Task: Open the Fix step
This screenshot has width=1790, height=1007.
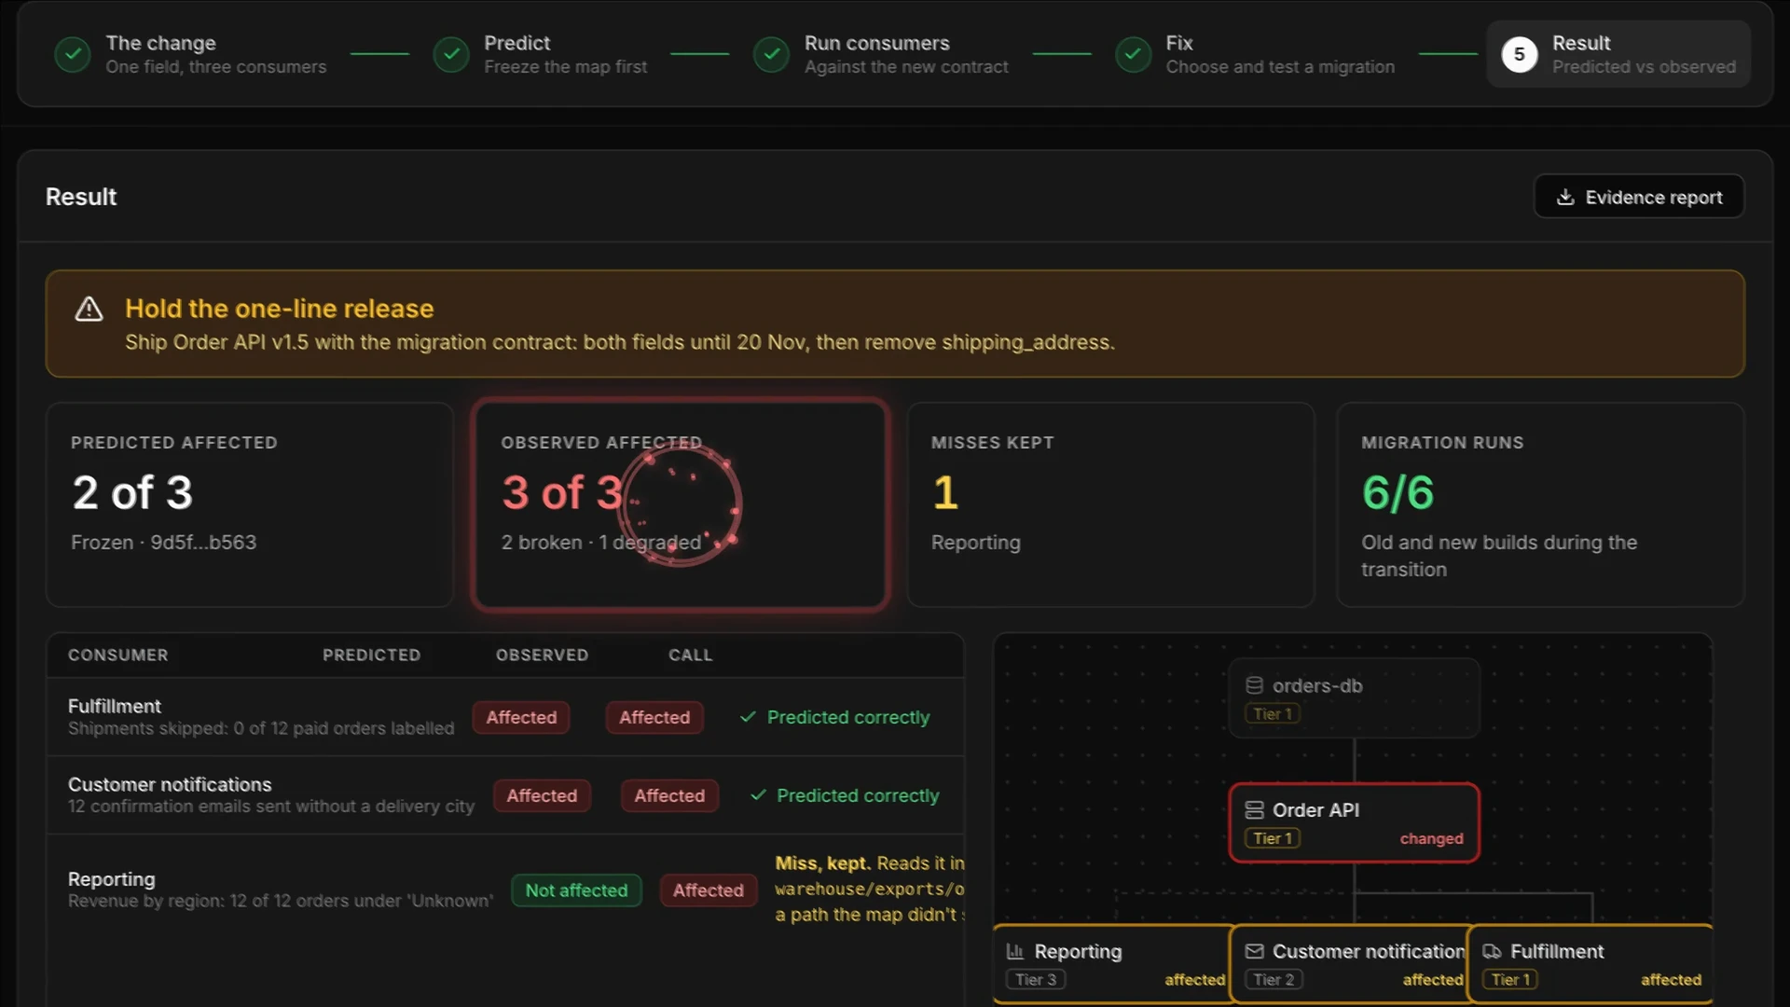Action: point(1255,55)
